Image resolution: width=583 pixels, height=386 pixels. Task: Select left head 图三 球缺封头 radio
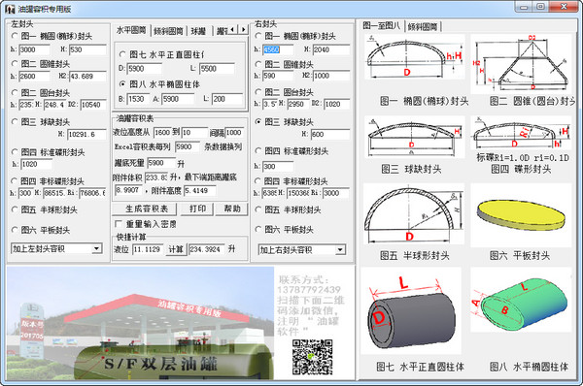pyautogui.click(x=15, y=121)
